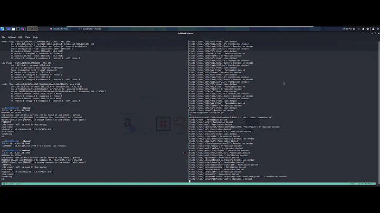Click the lock screen icon
Screen dimensions: 380x213
click(373, 29)
